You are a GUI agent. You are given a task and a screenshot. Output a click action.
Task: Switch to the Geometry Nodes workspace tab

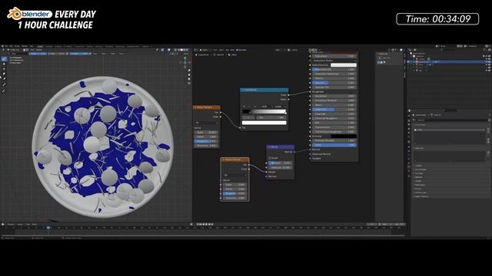click(x=133, y=46)
